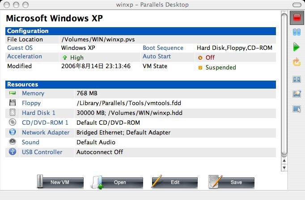Click the yellow Suspended state icon

click(x=200, y=68)
